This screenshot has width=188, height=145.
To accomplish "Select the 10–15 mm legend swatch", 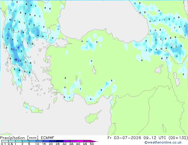I will (x=39, y=141).
